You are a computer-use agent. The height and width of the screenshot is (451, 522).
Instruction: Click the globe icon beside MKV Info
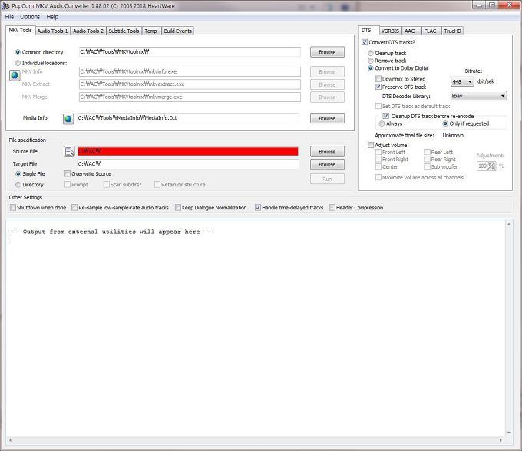tap(15, 75)
